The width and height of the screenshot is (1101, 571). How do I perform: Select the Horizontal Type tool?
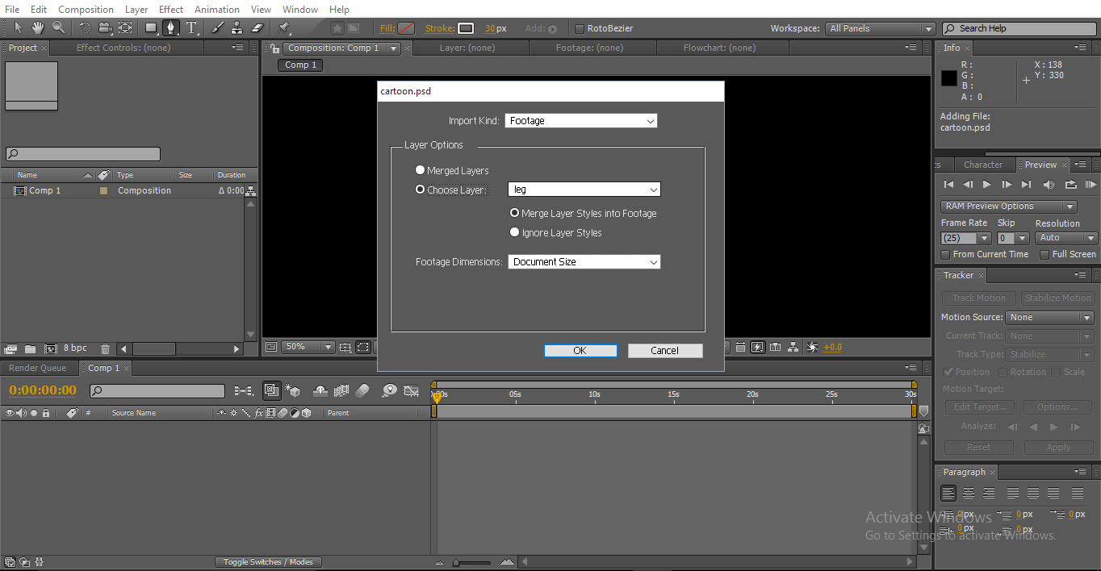pos(190,27)
